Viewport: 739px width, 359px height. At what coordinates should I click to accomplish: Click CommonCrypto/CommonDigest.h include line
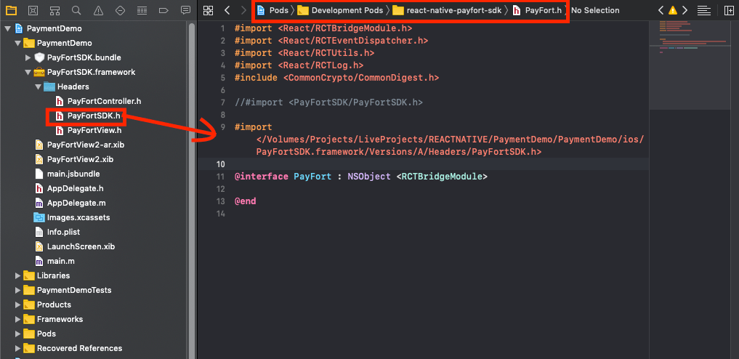(x=336, y=78)
